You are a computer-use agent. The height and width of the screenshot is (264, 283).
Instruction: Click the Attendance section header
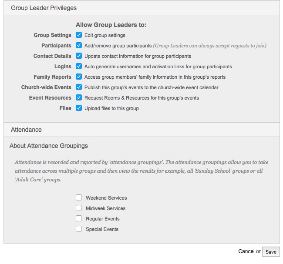[x=26, y=130]
